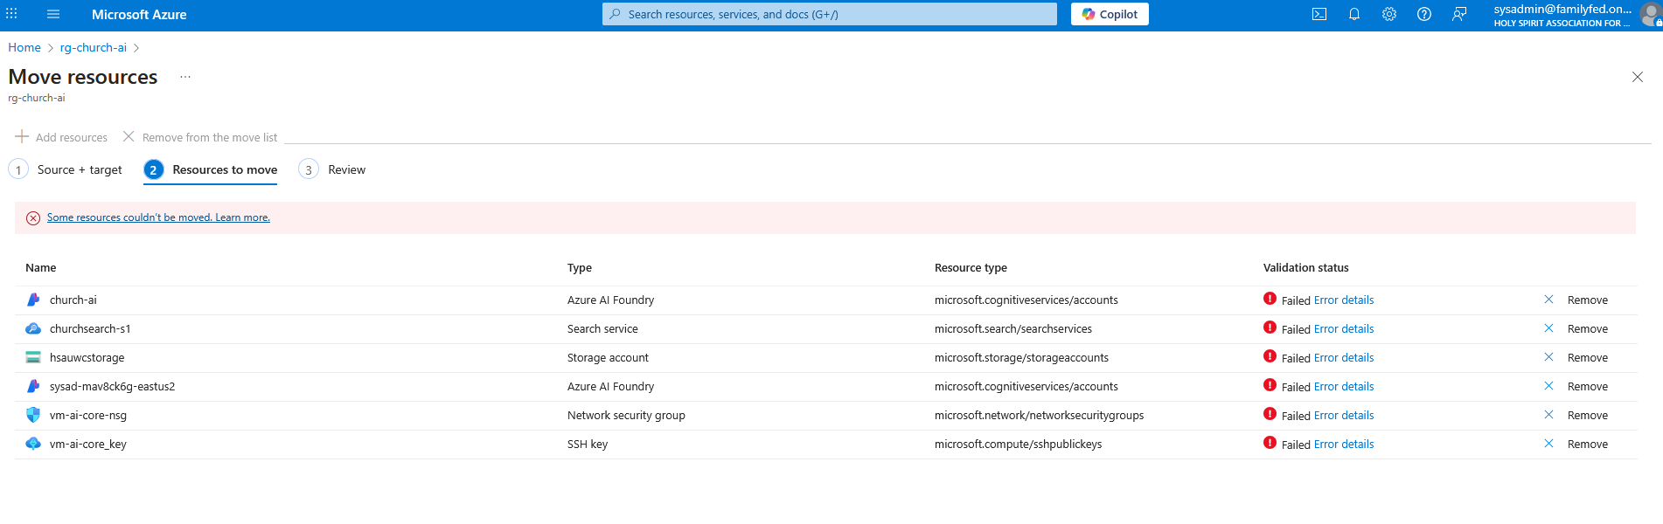Image resolution: width=1663 pixels, height=524 pixels.
Task: Click the Search service type cell
Action: (602, 328)
